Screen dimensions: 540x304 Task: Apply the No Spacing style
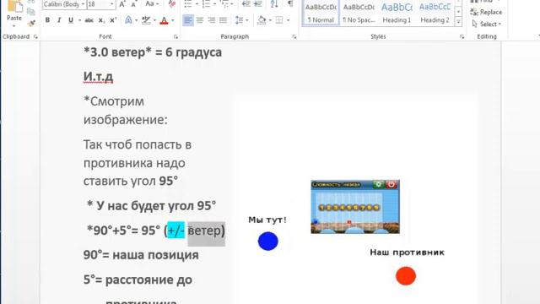[359, 14]
